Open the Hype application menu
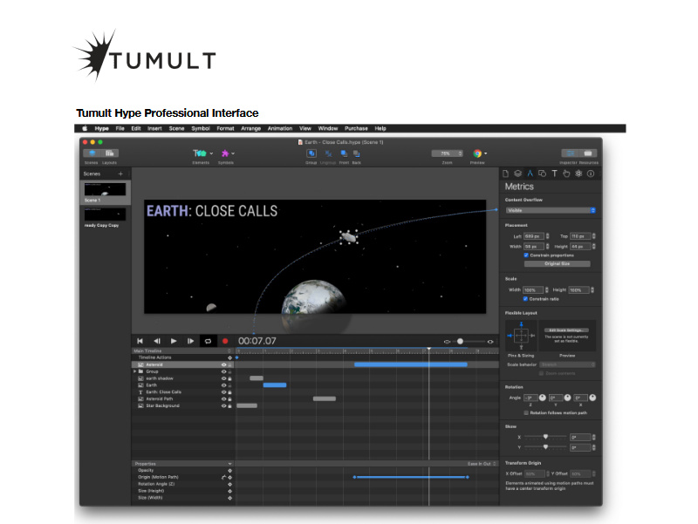The height and width of the screenshot is (524, 698). (101, 128)
